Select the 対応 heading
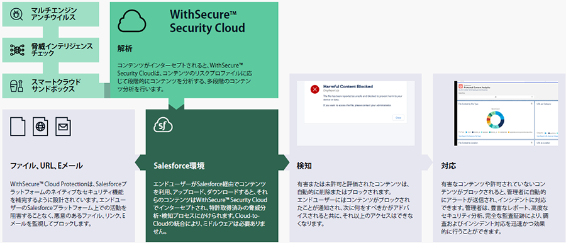The width and height of the screenshot is (566, 243). pyautogui.click(x=448, y=166)
